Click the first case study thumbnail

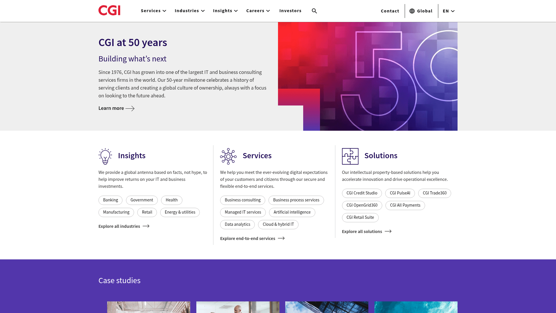(x=149, y=307)
